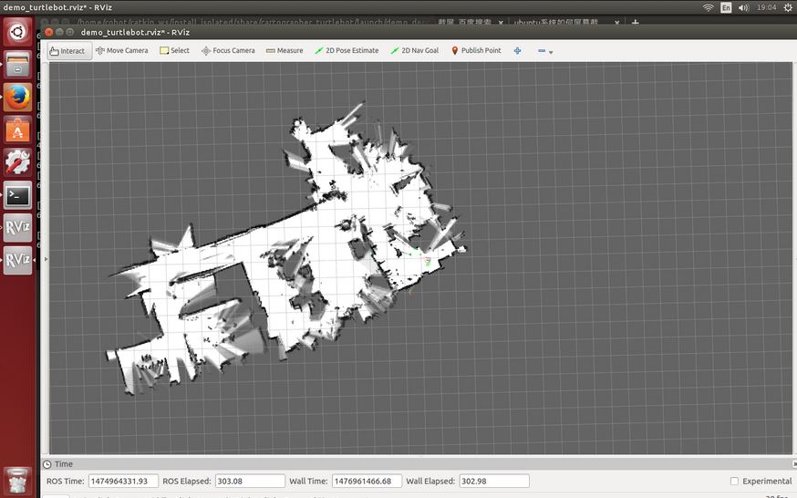Screen dimensions: 797x498
Task: Expand the left panel via edge arrow
Action: click(x=46, y=259)
